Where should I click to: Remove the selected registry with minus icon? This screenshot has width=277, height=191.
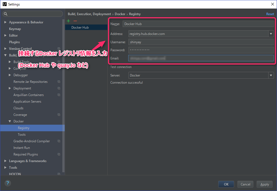(x=75, y=21)
